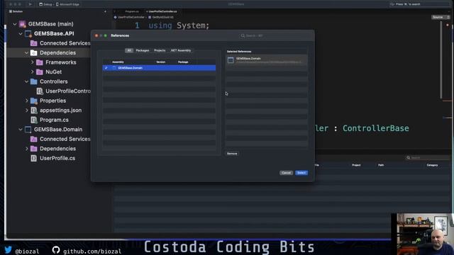Expand the Properties folder

click(26, 101)
